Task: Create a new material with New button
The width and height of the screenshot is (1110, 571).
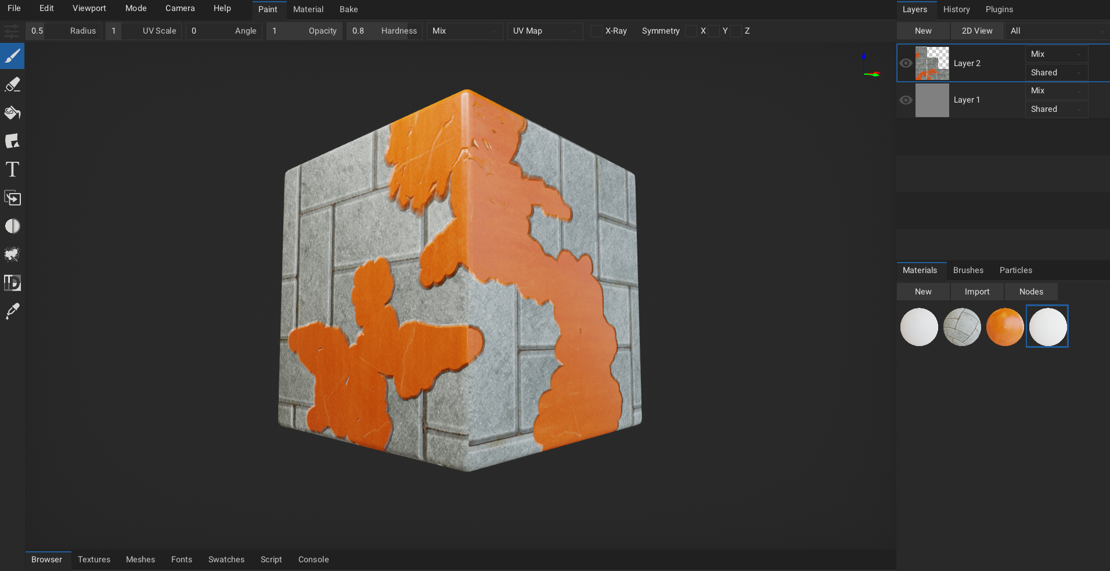Action: click(x=923, y=292)
